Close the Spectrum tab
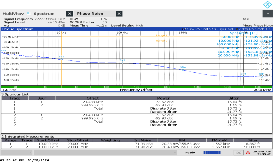 [70, 14]
